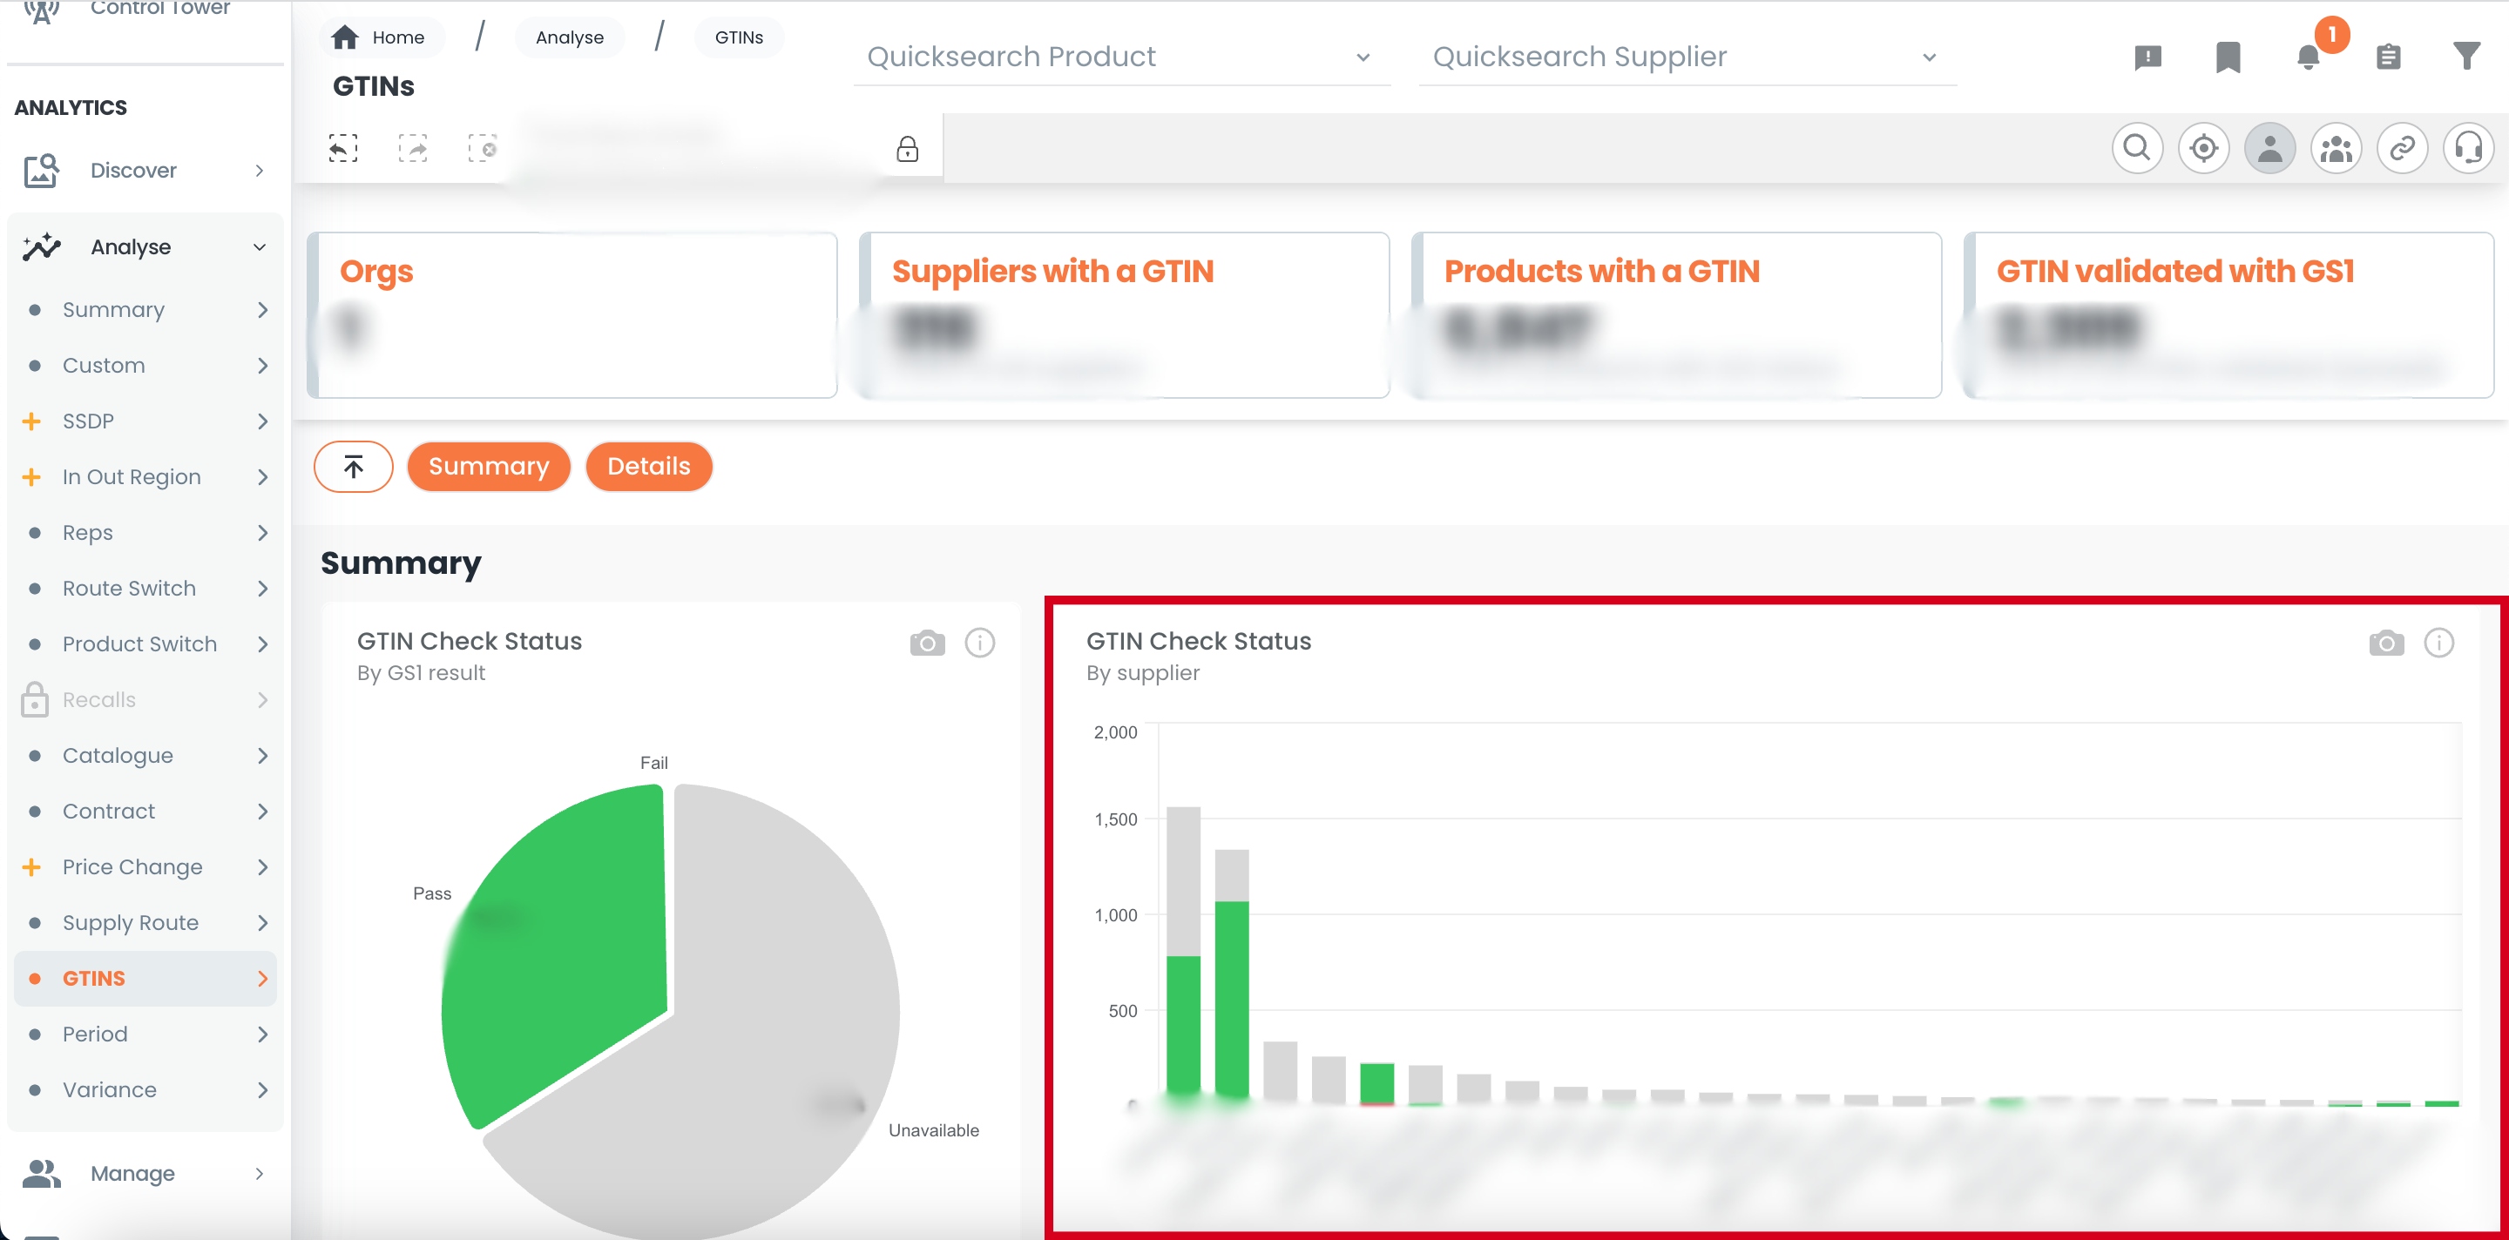Viewport: 2509px width, 1240px height.
Task: Click GTIN validated with GS1 card
Action: [x=2228, y=314]
